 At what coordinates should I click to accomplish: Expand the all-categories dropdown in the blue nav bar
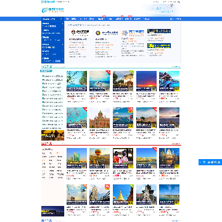coord(52,19)
